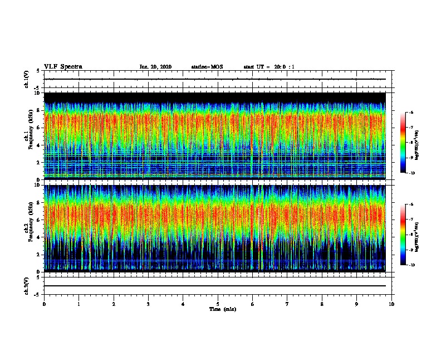
Task: Click the time axis tick label "2"
Action: point(114,304)
